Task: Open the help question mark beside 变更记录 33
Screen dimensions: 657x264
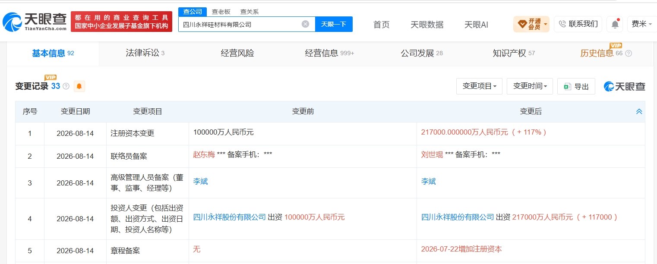Action: [66, 86]
